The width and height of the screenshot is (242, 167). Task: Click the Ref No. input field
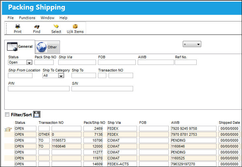pos(186,62)
